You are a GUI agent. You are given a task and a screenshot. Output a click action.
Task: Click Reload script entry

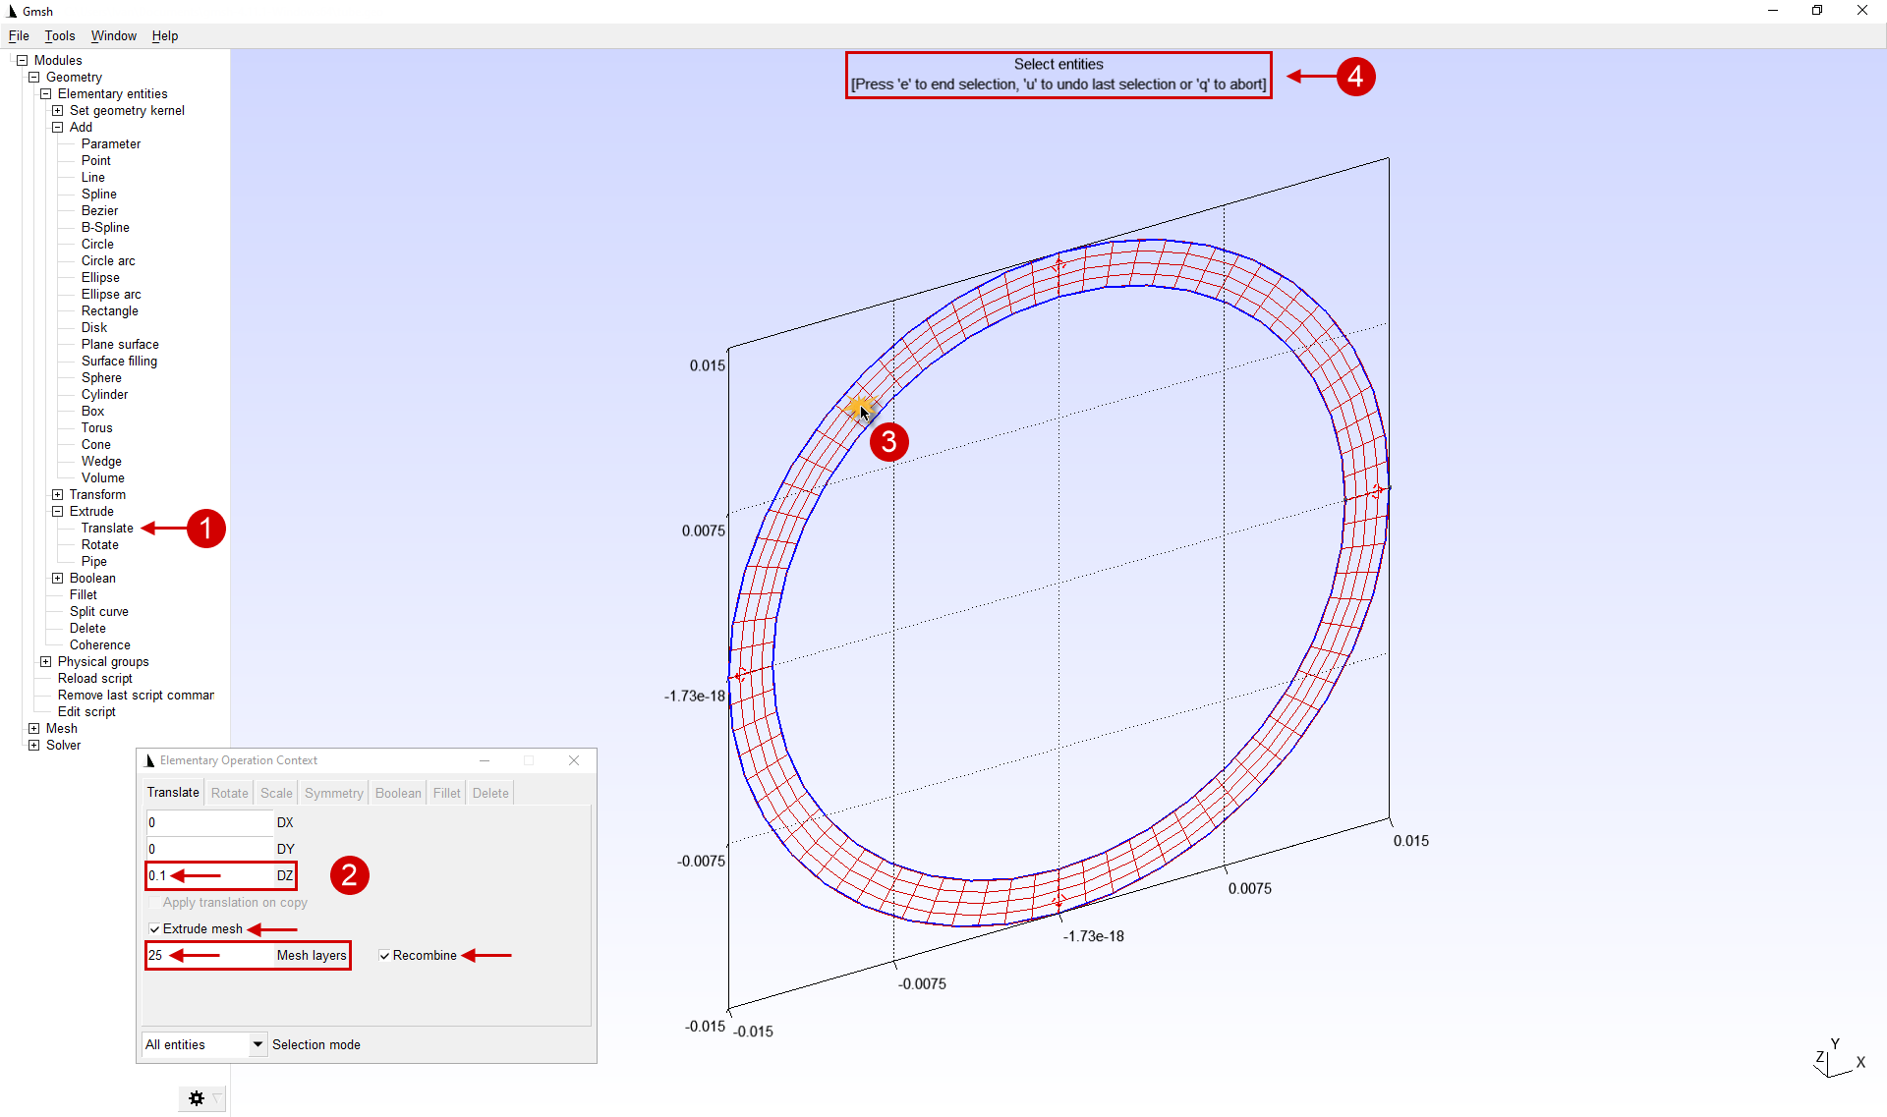(94, 678)
